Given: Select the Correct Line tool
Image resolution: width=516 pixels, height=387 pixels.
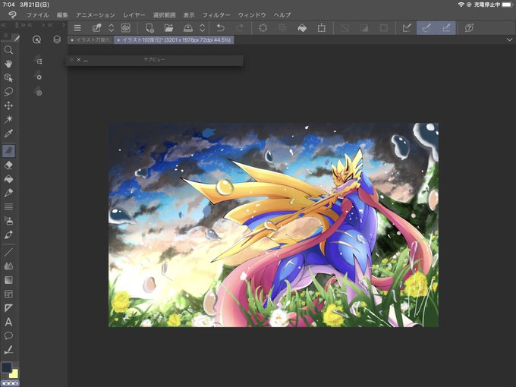Looking at the screenshot, I should point(8,350).
